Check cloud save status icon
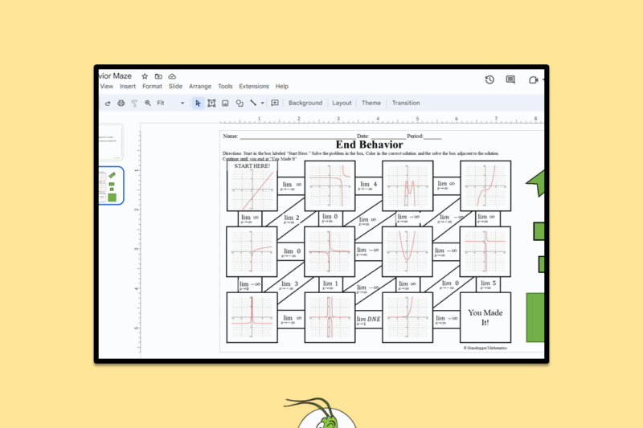643x428 pixels. (172, 76)
